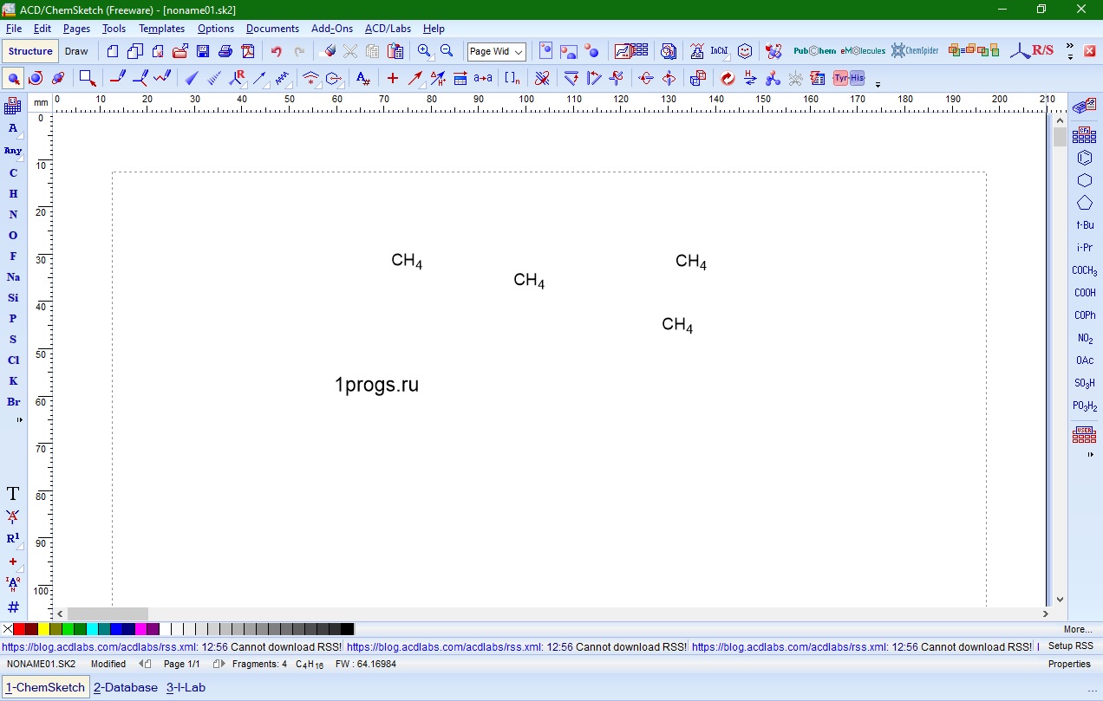
Task: Choose the 3D Rotation tool
Action: 58,79
